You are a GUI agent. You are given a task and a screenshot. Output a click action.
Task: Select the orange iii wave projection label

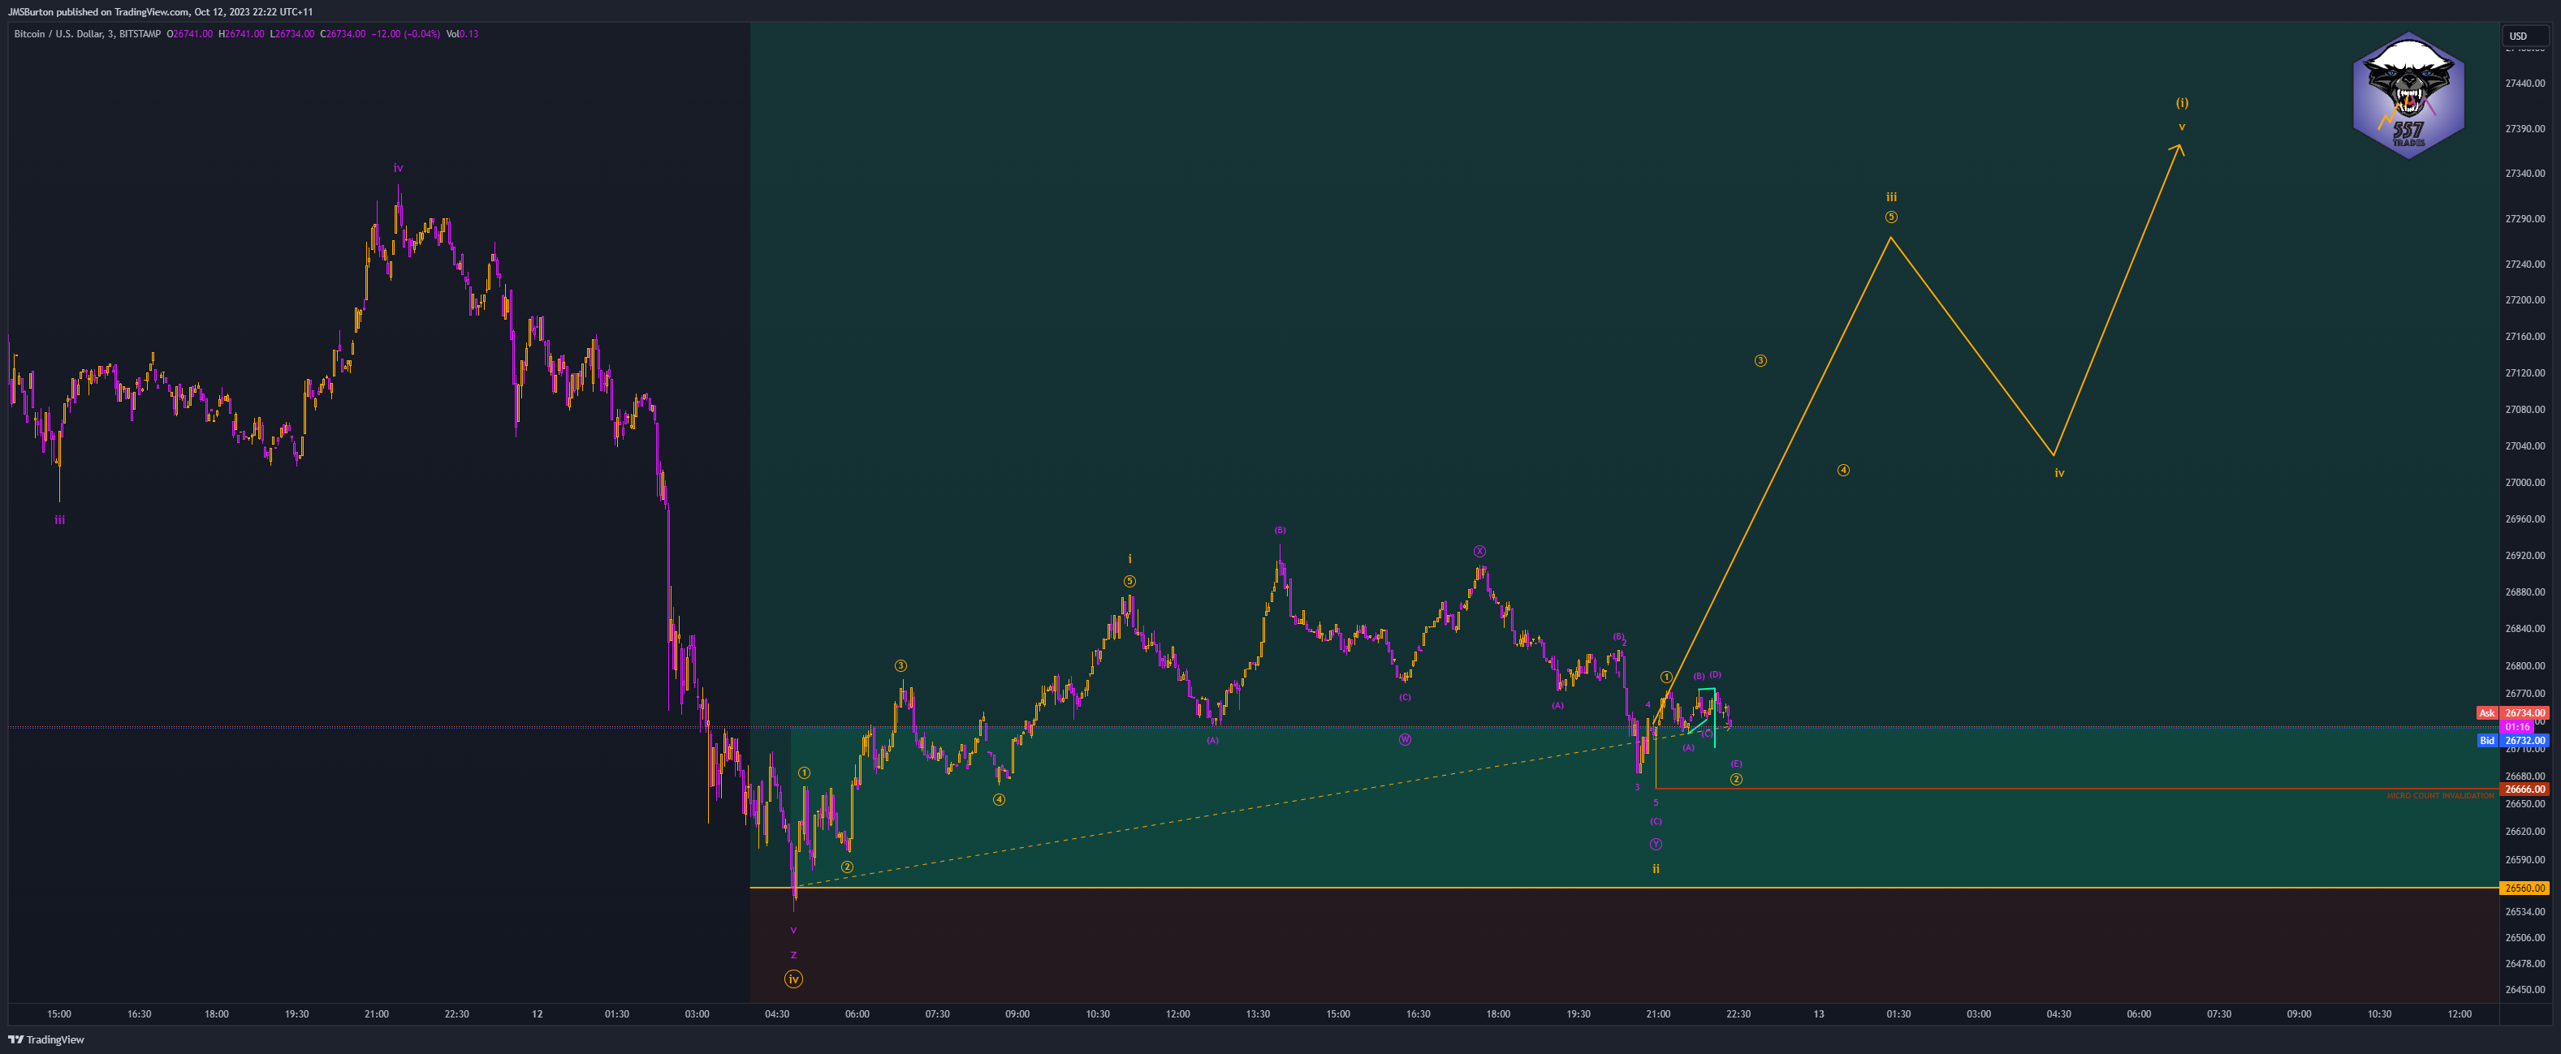click(1891, 196)
